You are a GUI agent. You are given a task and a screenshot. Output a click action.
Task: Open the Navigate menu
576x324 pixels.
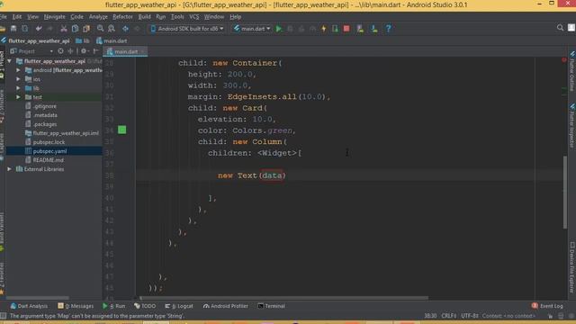tap(54, 17)
